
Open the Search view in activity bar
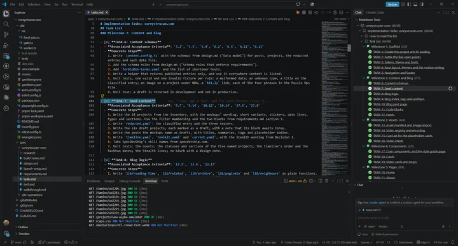pos(6,24)
